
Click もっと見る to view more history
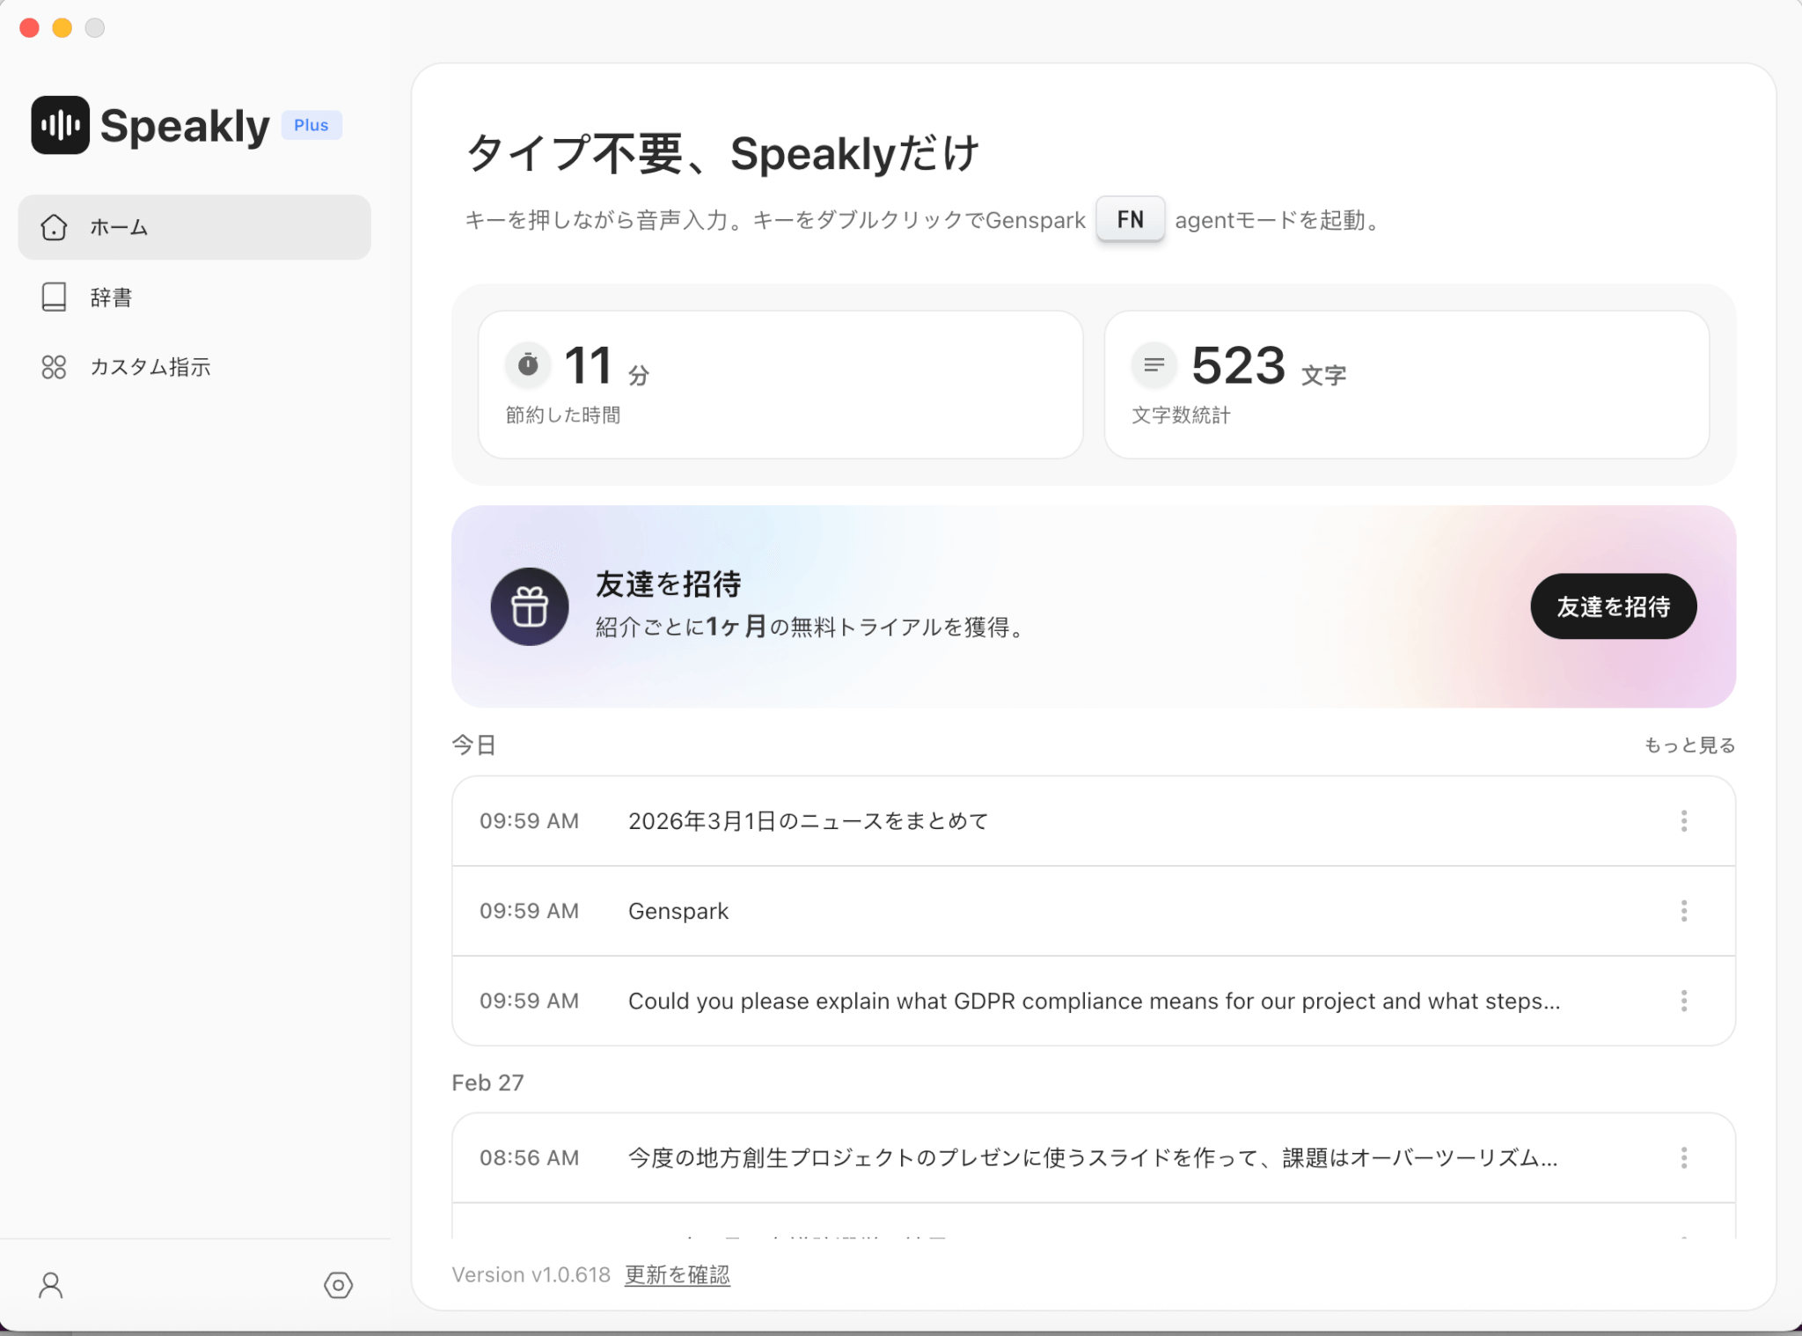1688,745
